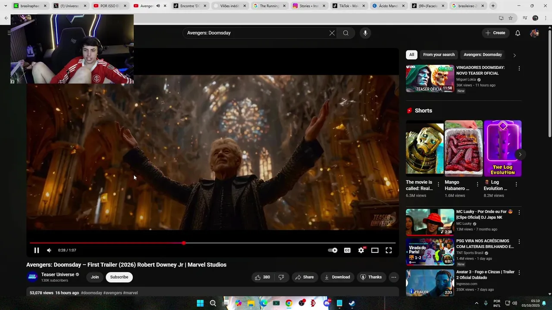Click the search magnifier button

pyautogui.click(x=346, y=33)
